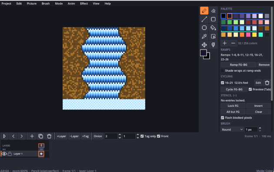The image size is (274, 172).
Task: Enable Shade wraps at ramp ends
Action: (222, 71)
